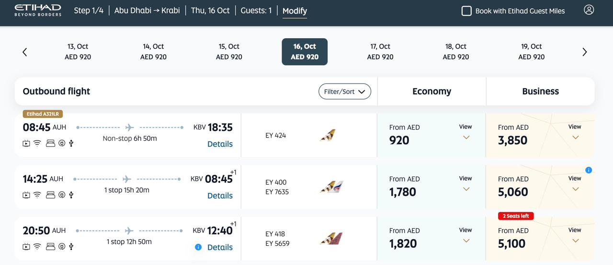Click the info icon beside 20:50 flight Details
The width and height of the screenshot is (613, 265).
pos(198,247)
